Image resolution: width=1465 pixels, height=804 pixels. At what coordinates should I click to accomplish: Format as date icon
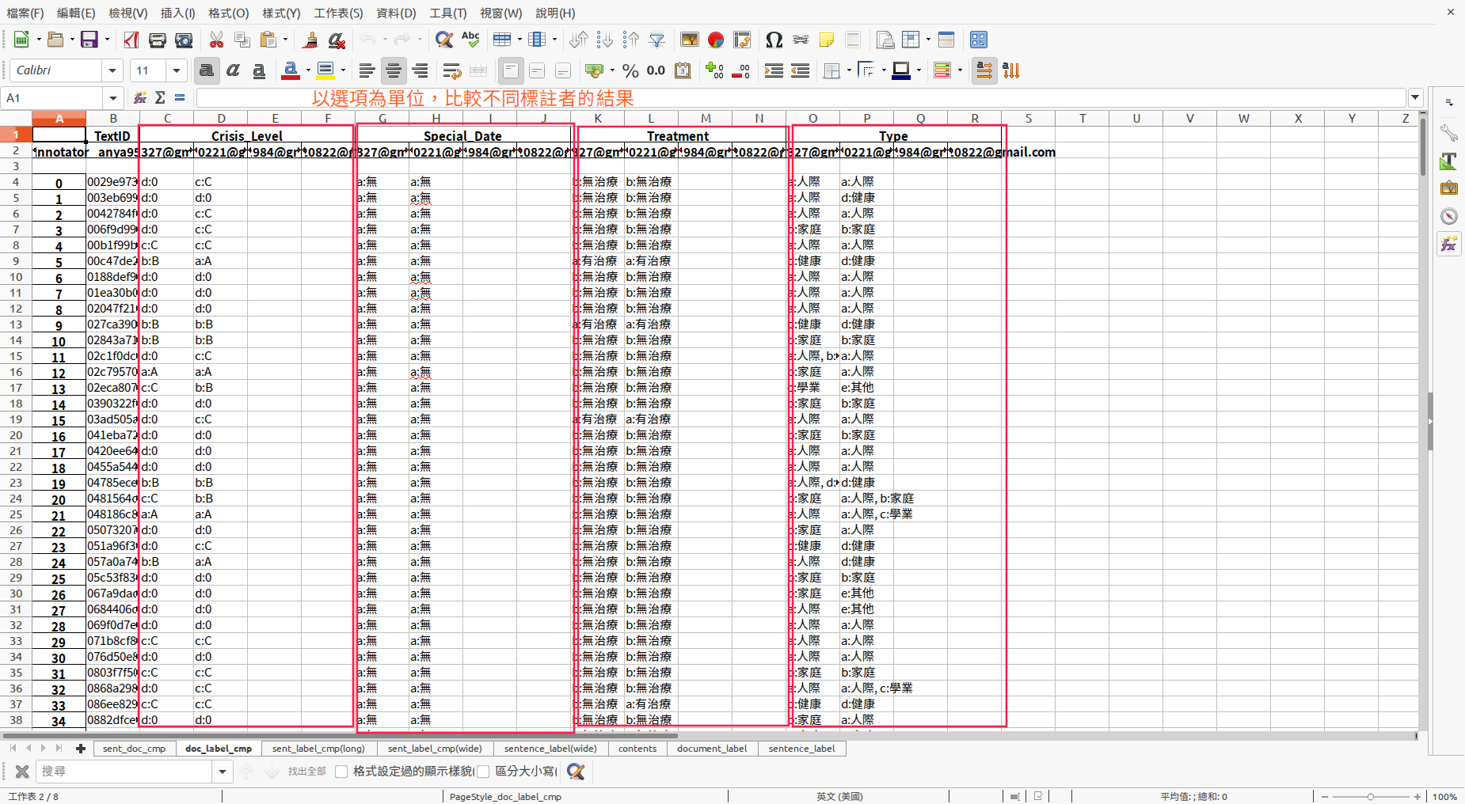coord(683,70)
